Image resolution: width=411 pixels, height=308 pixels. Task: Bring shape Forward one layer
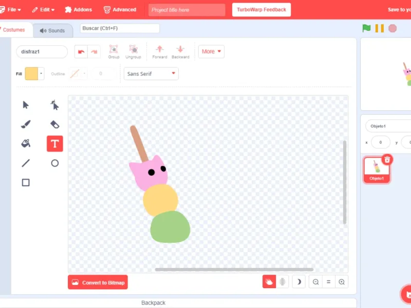click(x=160, y=52)
